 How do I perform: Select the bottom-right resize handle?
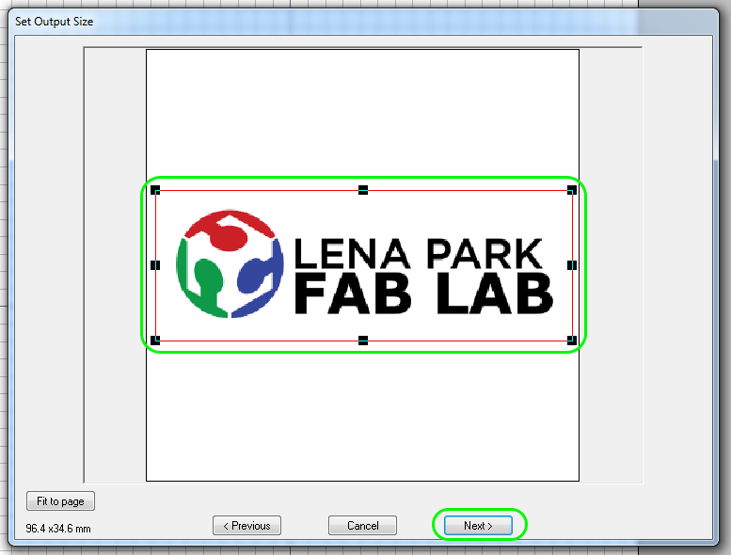tap(572, 341)
